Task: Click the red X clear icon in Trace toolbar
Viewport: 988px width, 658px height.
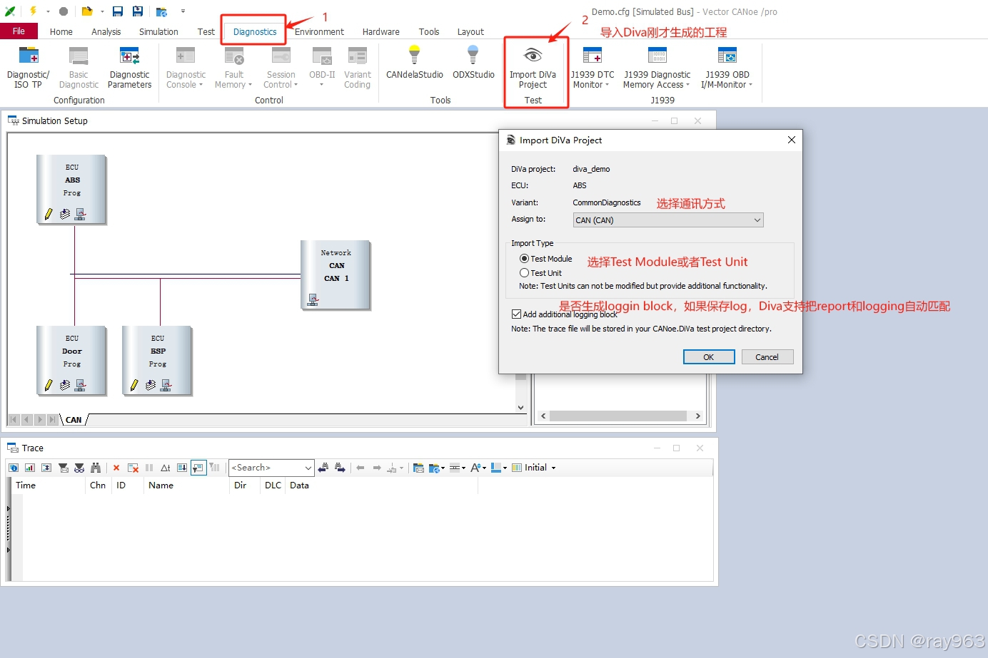Action: click(x=116, y=468)
